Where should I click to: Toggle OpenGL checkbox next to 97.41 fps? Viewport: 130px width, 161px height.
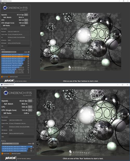(x=29, y=15)
